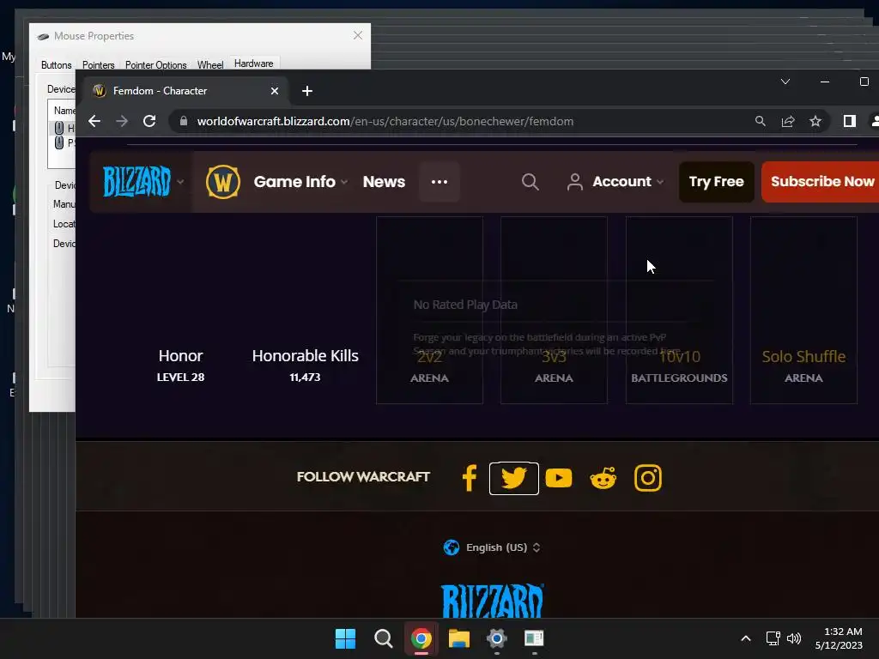
Task: Click the No Rated Play Data heading
Action: click(x=465, y=305)
